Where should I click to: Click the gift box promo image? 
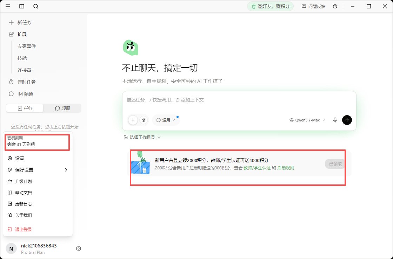140,163
